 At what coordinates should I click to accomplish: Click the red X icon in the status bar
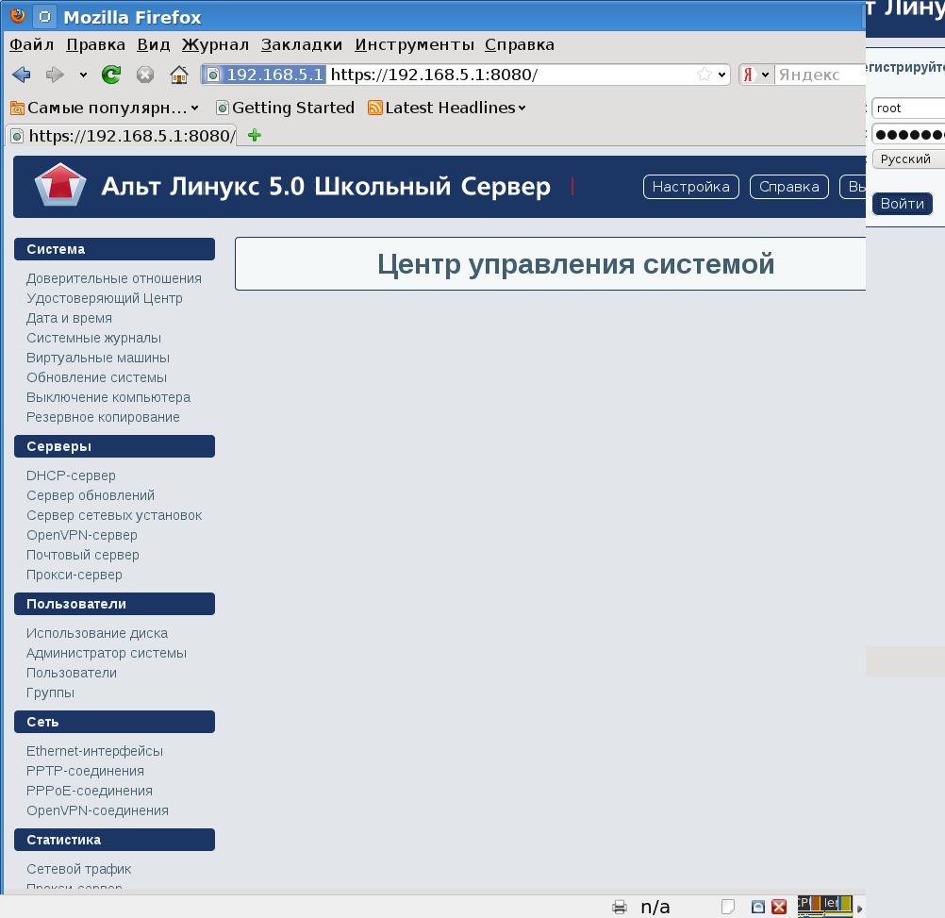tap(779, 907)
